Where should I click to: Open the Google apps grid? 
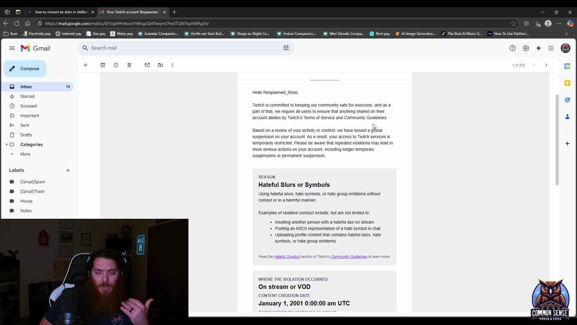(551, 48)
